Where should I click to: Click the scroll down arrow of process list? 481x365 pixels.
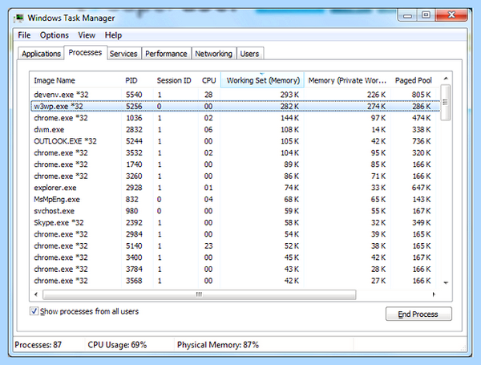446,282
